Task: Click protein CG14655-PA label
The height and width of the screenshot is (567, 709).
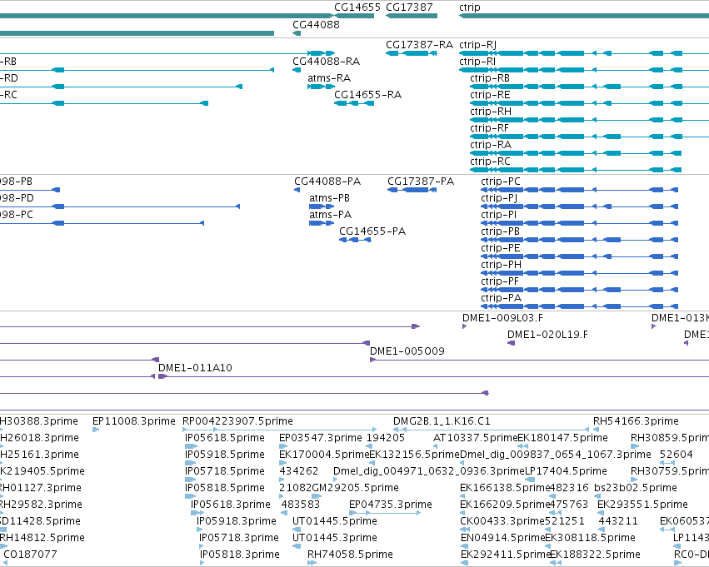Action: pos(372,231)
